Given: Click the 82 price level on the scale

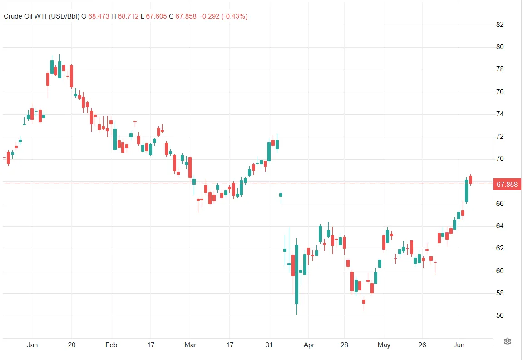Looking at the screenshot, I should click(x=500, y=25).
